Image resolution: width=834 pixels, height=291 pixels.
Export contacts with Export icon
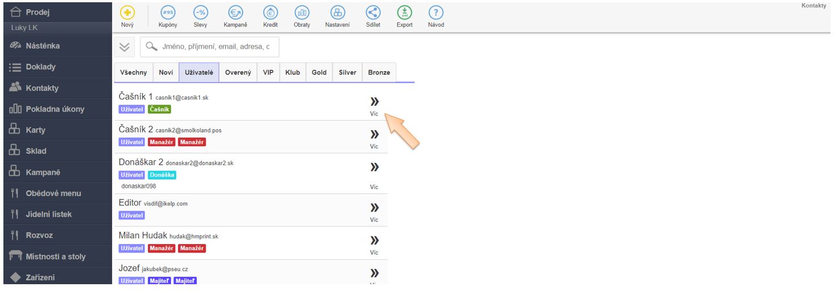(x=405, y=13)
